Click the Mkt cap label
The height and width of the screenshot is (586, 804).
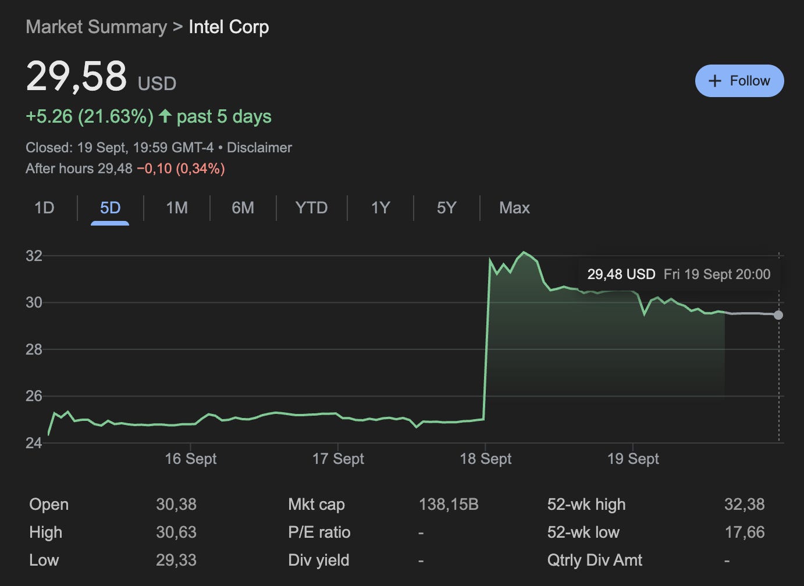click(316, 504)
